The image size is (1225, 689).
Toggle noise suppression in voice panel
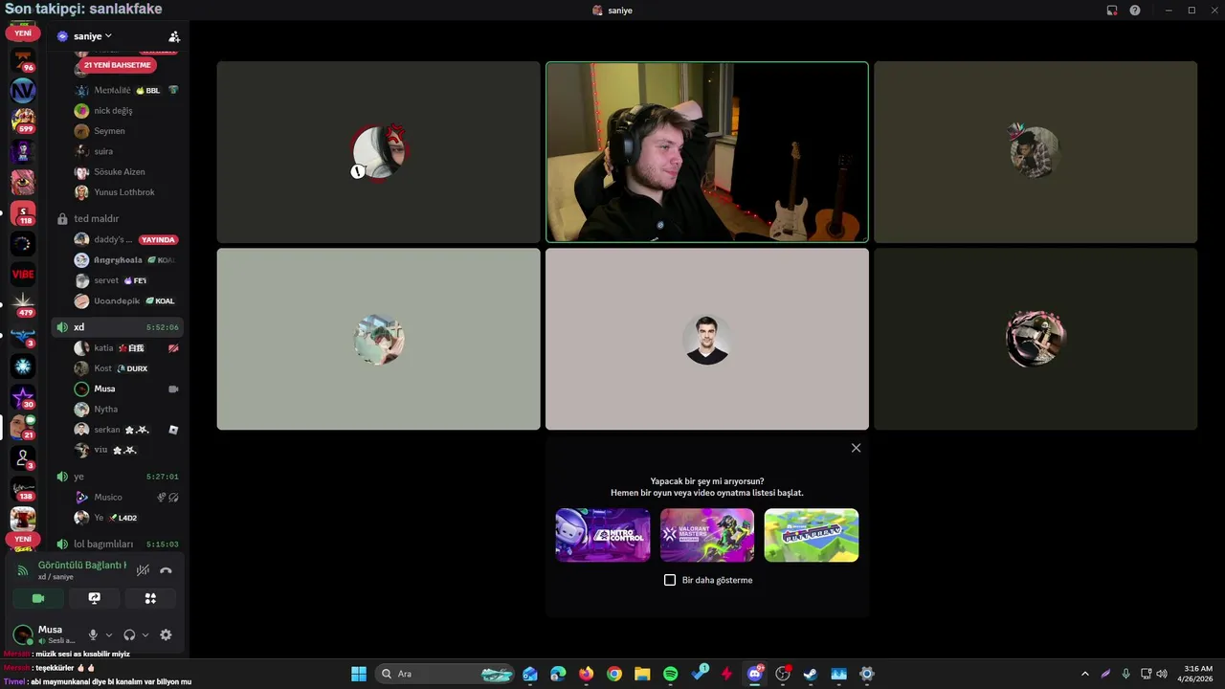click(143, 570)
